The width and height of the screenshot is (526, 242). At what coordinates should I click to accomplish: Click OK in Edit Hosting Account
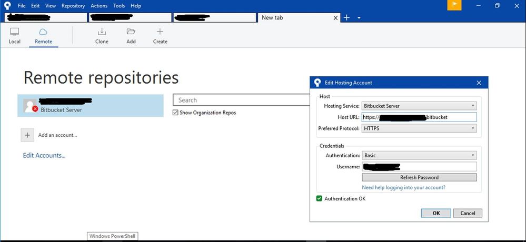pos(436,213)
